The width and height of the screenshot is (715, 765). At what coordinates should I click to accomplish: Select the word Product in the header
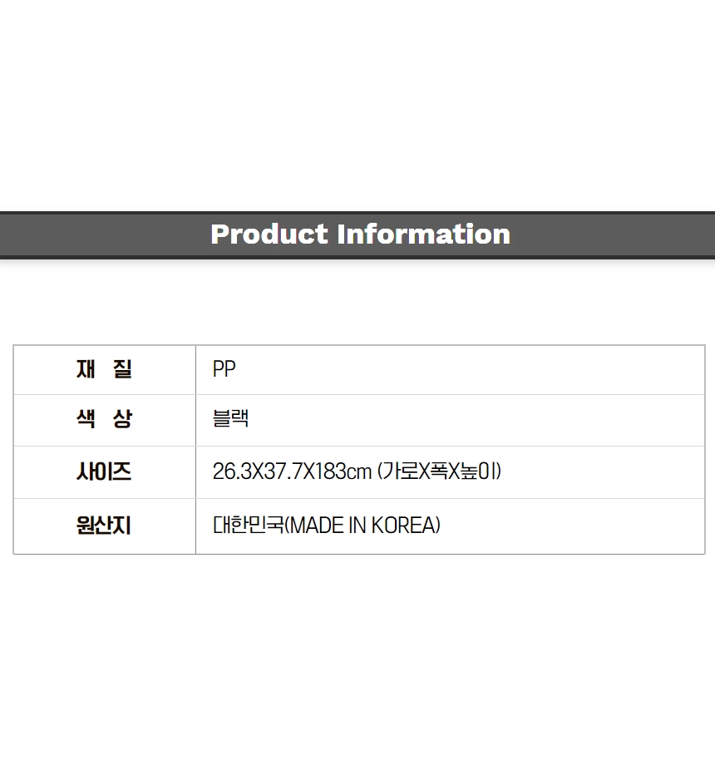[269, 234]
